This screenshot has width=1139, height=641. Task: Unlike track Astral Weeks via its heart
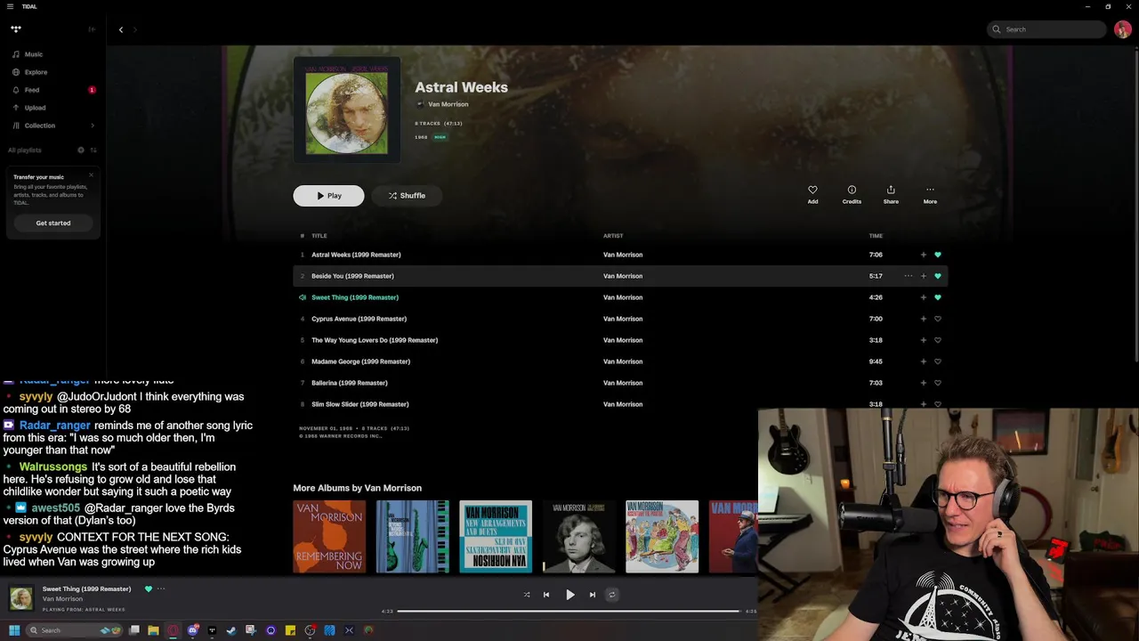[x=937, y=255]
